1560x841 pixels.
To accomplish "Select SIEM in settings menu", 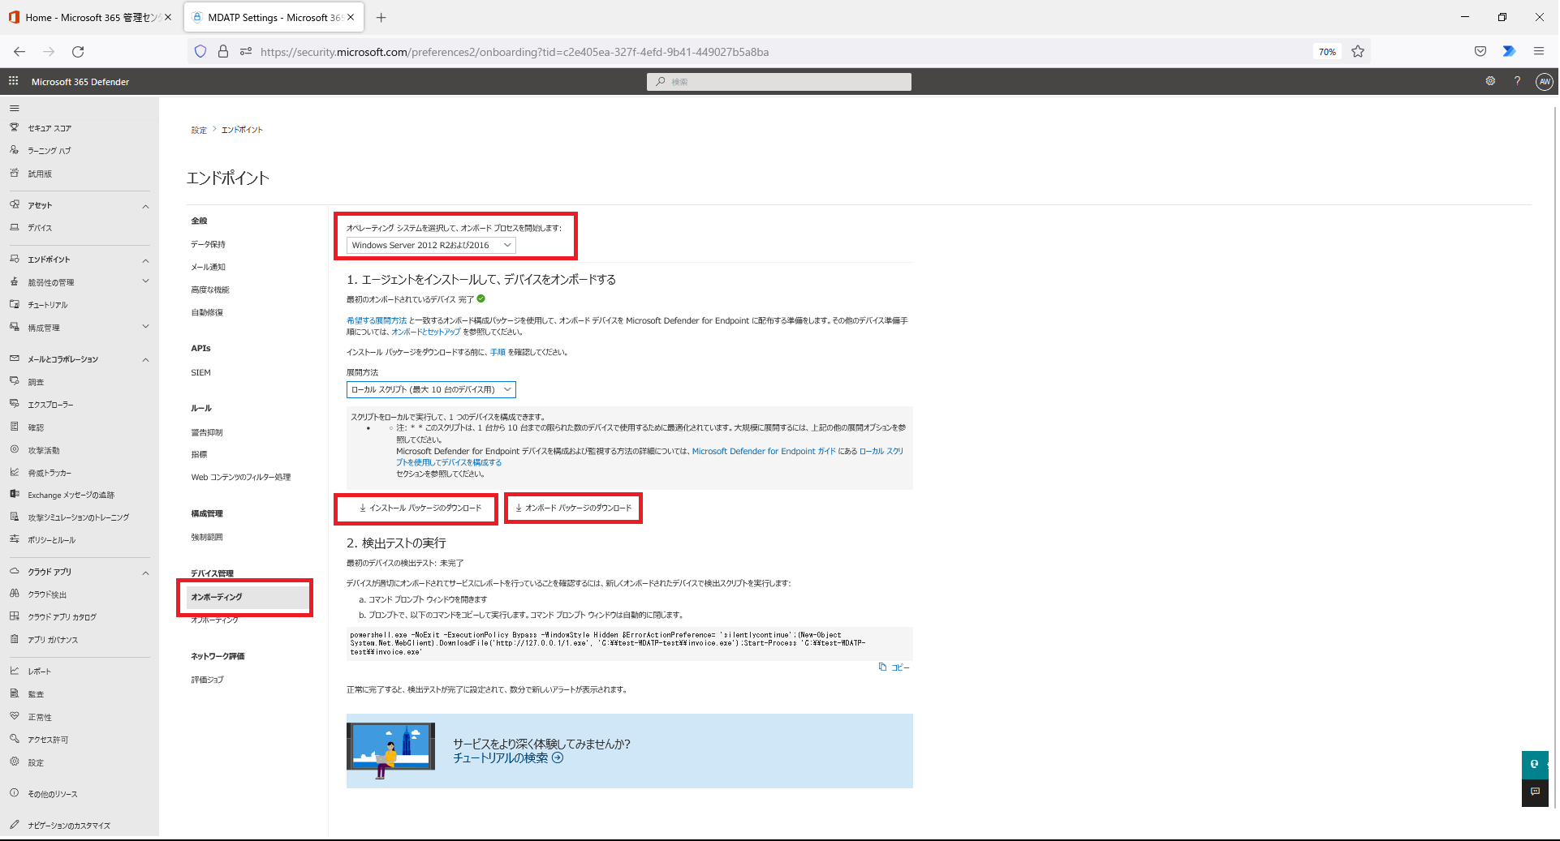I will 200,373.
